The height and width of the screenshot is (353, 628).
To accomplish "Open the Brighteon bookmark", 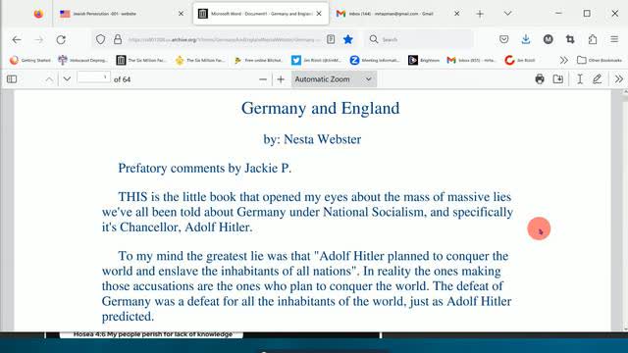I will (x=424, y=60).
